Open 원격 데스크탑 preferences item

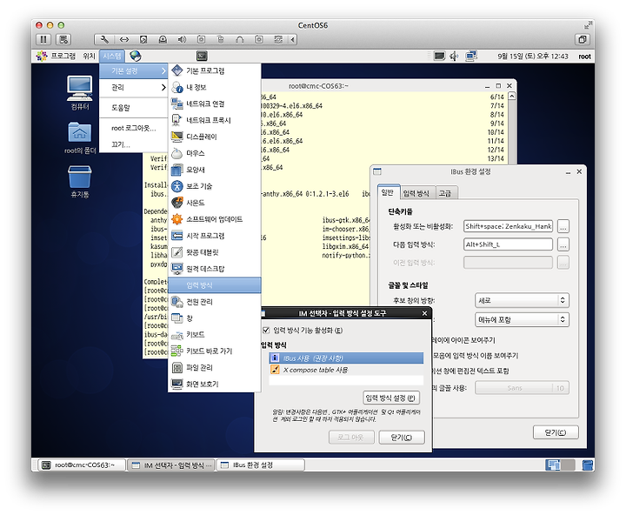coord(215,269)
